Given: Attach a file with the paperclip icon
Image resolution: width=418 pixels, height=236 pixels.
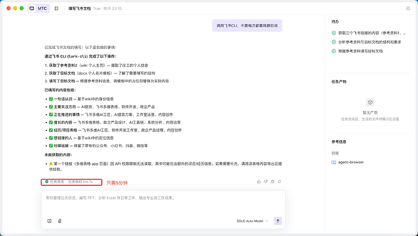Looking at the screenshot, I should pos(60,221).
